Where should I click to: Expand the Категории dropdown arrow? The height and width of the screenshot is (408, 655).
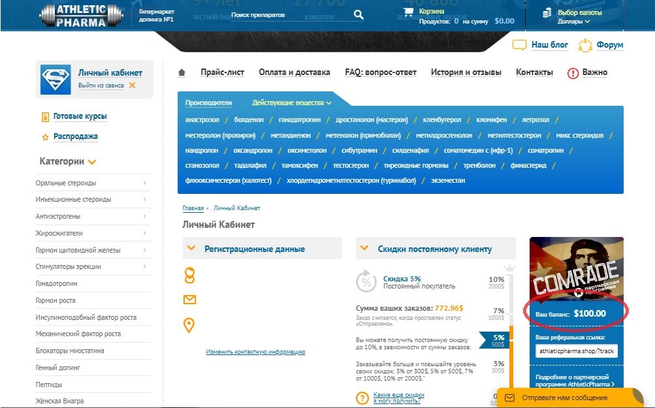pos(92,162)
